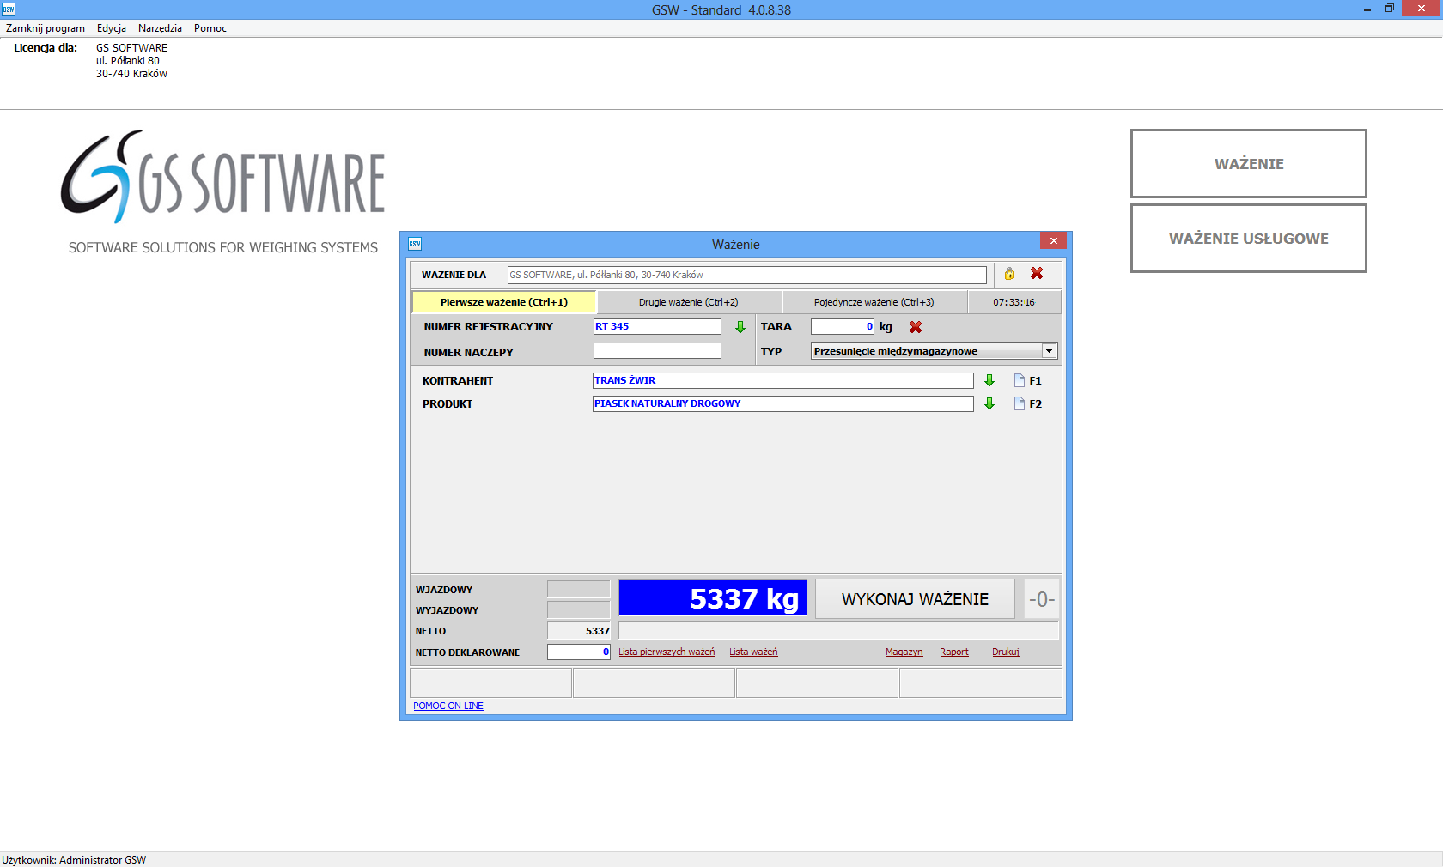Select Pojedyncze ważenie tab
This screenshot has height=867, width=1443.
874,302
